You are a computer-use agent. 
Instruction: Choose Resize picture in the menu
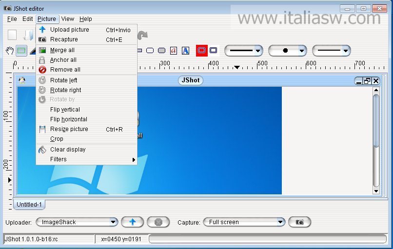tap(87, 129)
